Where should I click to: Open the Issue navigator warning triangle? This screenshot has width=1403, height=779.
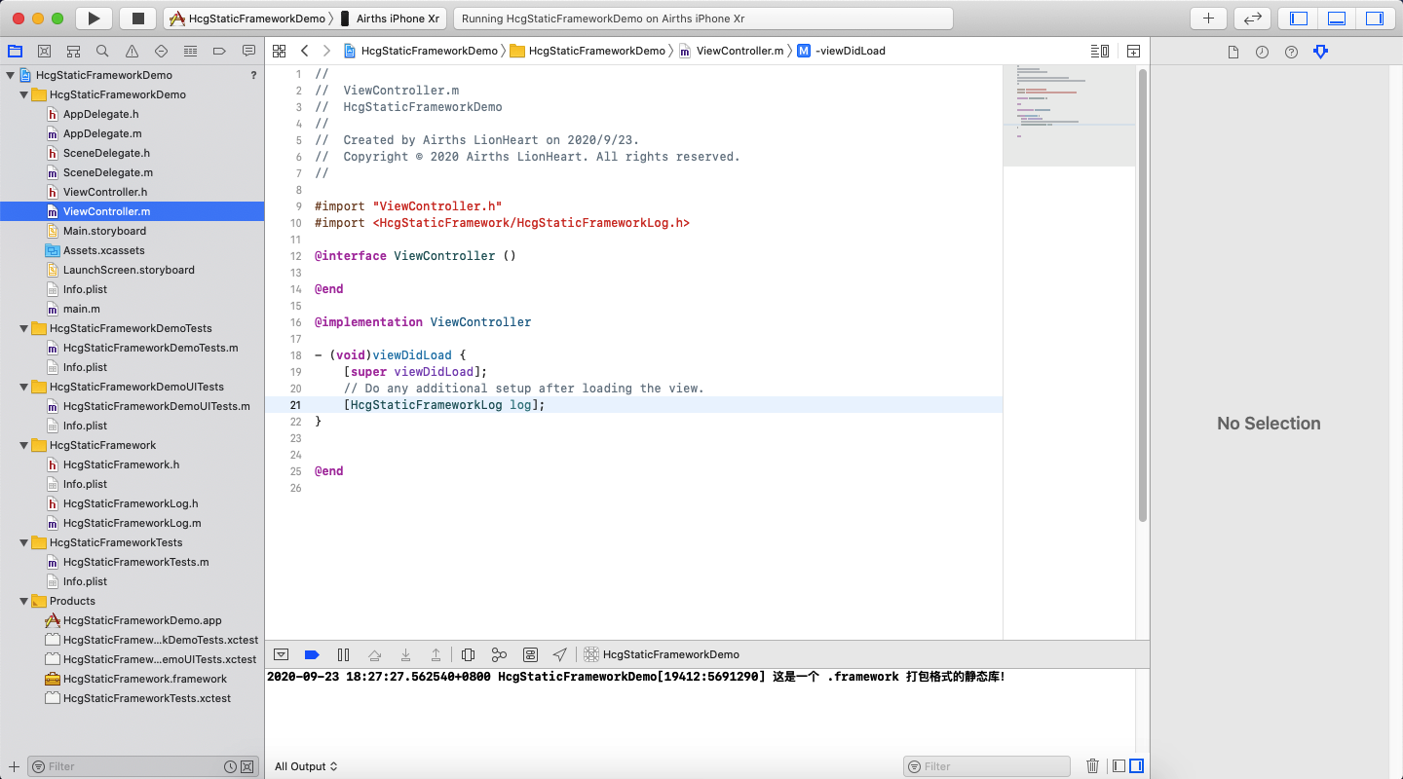coord(131,51)
